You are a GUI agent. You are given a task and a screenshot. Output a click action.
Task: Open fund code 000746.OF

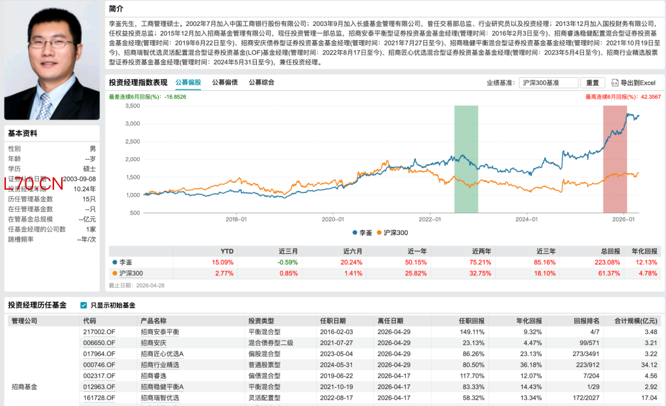[x=99, y=365]
